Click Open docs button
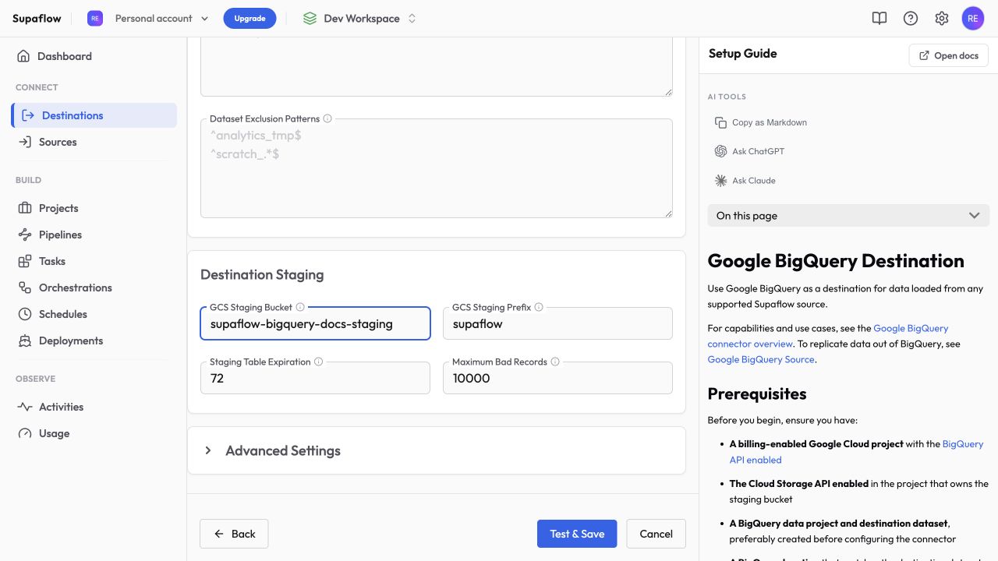This screenshot has width=998, height=561. [x=949, y=55]
